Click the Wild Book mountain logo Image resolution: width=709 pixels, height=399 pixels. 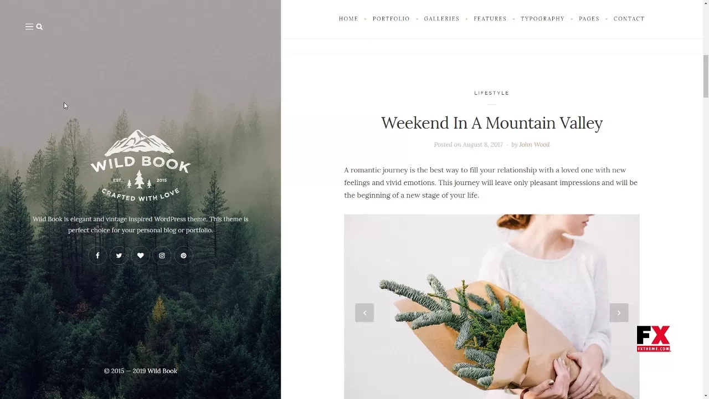140,166
